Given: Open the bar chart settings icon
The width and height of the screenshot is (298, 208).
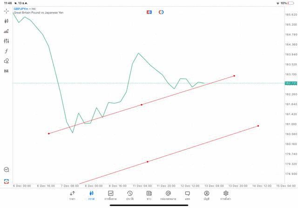Looking at the screenshot, I should (x=6, y=31).
